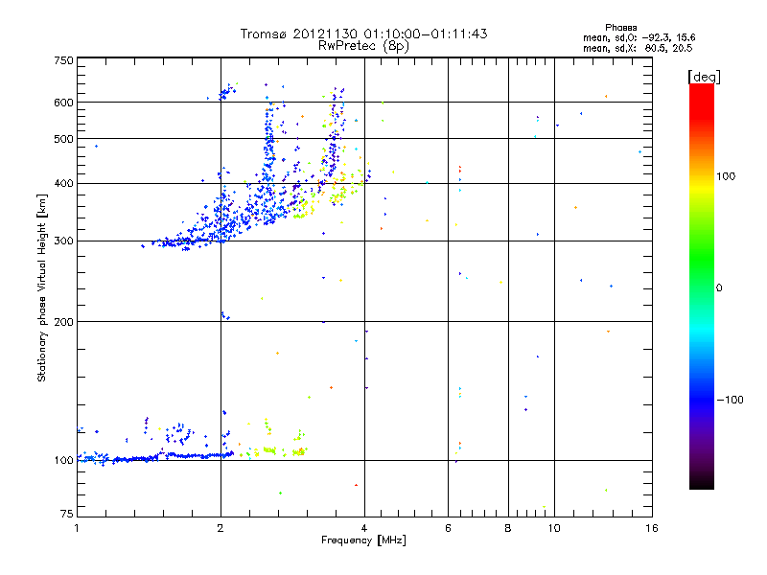
Task: Click the colorbar tick label '100'
Action: tap(726, 176)
